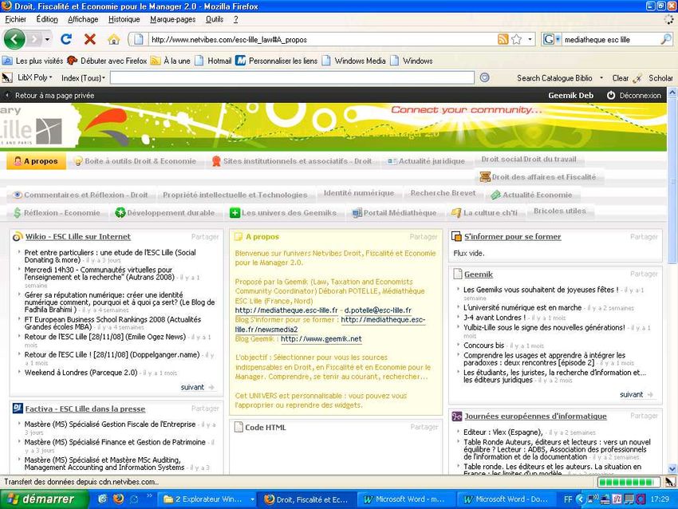Switch to Actualité juridique tab

pyautogui.click(x=427, y=161)
